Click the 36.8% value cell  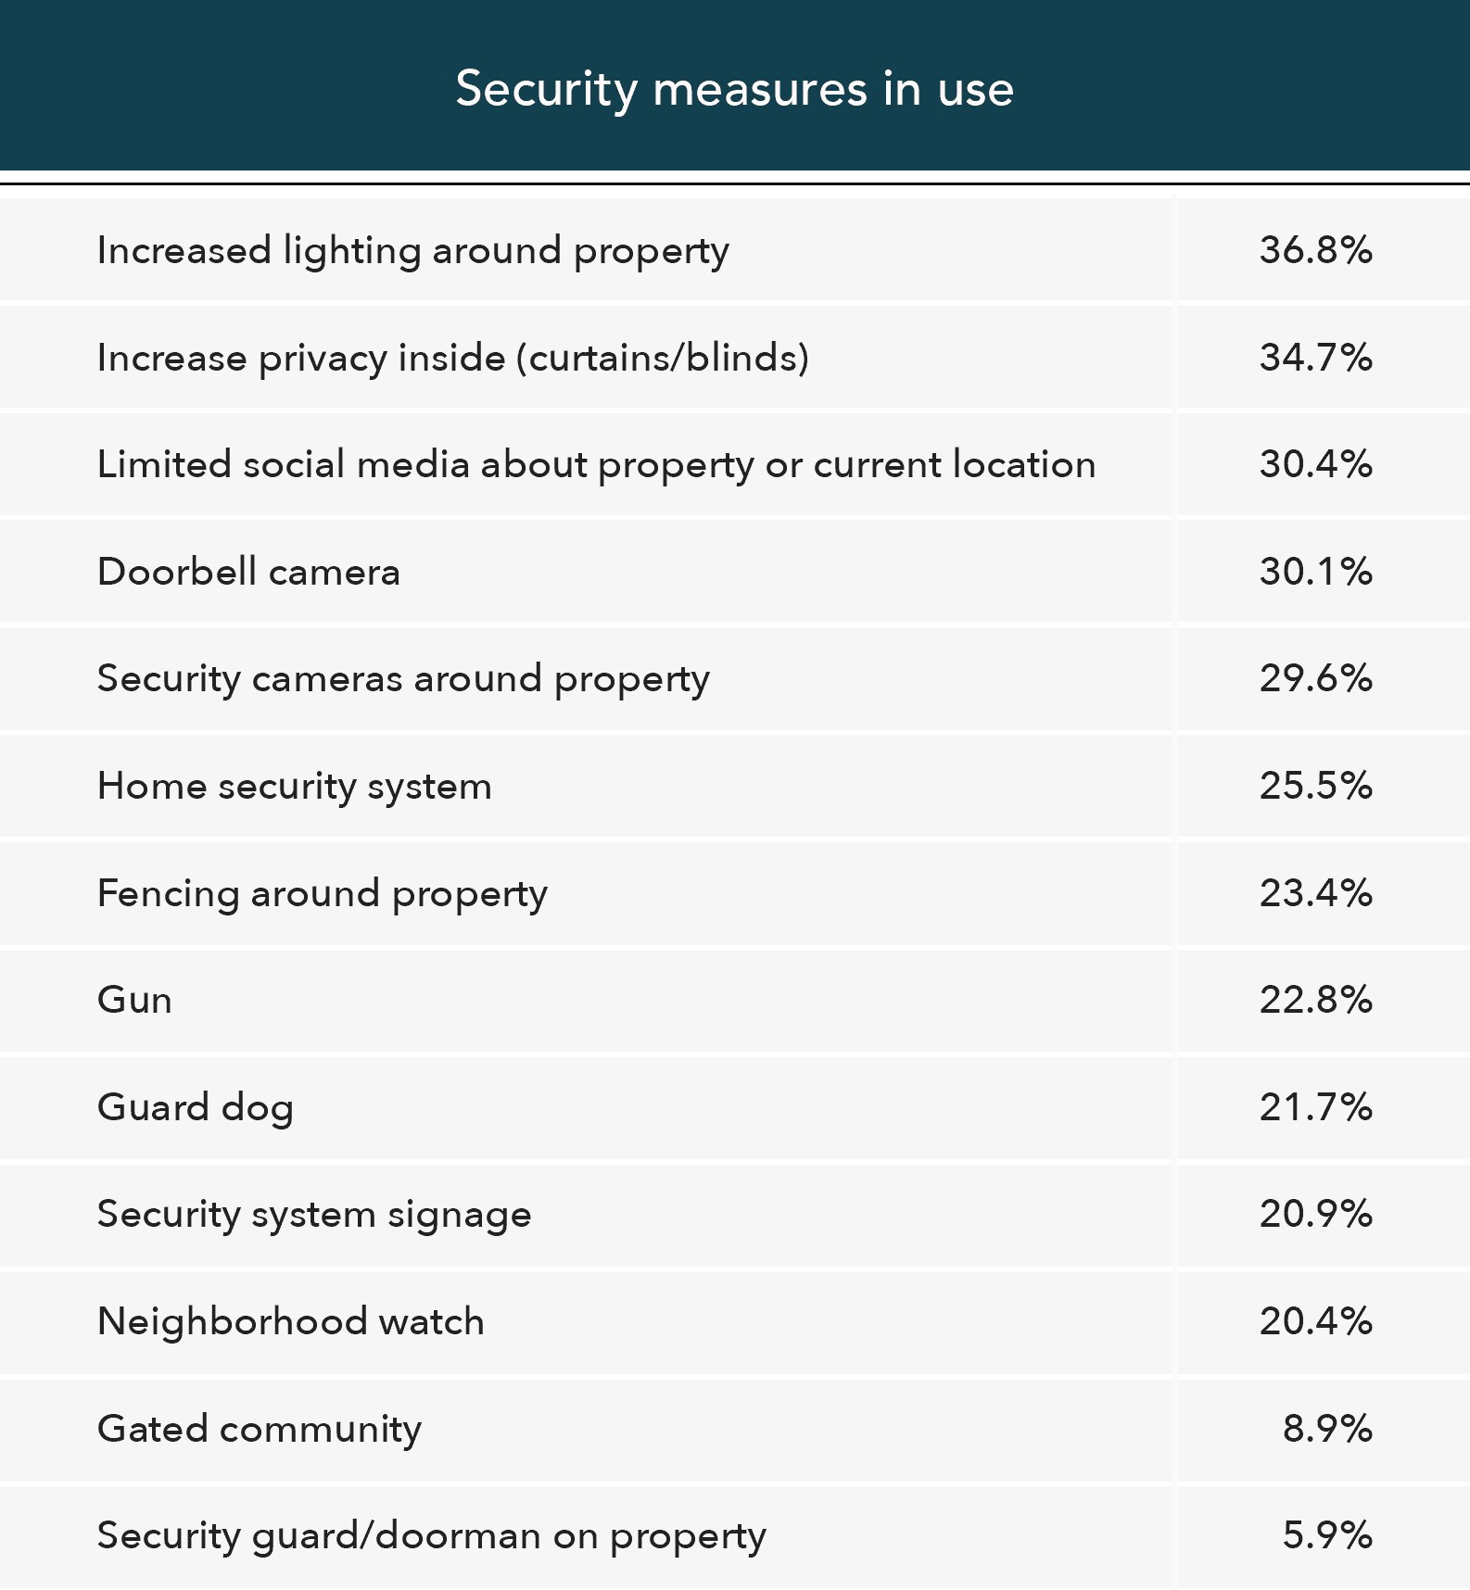click(x=1315, y=250)
